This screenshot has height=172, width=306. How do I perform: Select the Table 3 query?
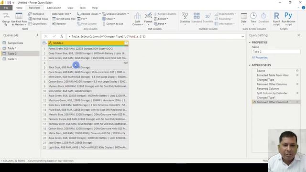tap(12, 59)
